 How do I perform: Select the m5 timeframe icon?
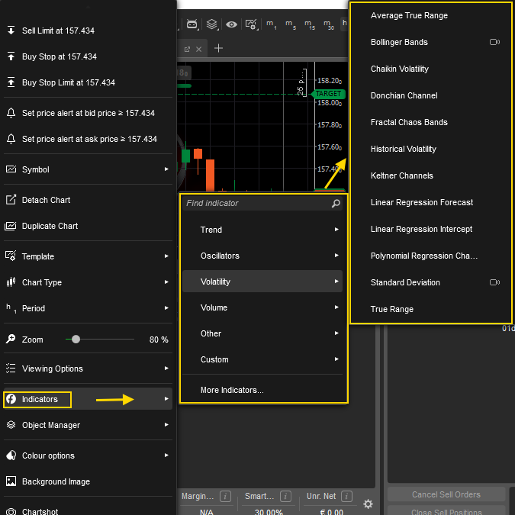tap(291, 25)
